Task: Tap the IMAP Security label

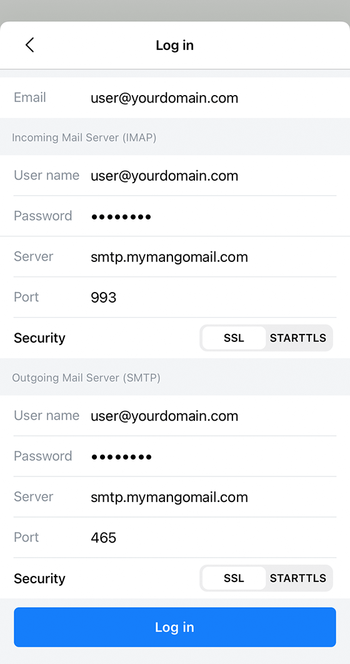Action: [39, 338]
